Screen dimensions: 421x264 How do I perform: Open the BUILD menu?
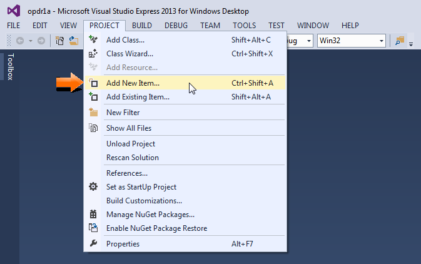coord(142,25)
